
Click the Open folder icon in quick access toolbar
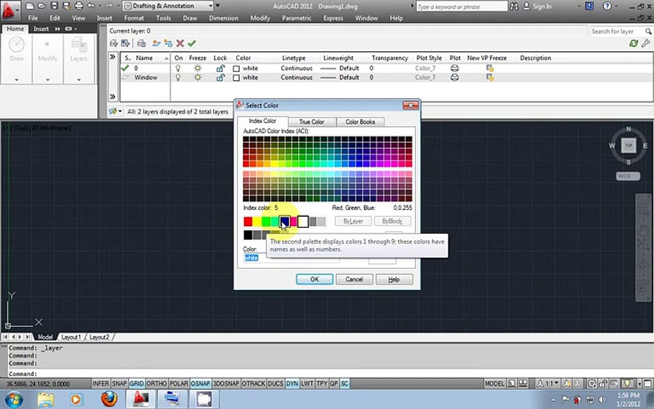click(x=41, y=6)
